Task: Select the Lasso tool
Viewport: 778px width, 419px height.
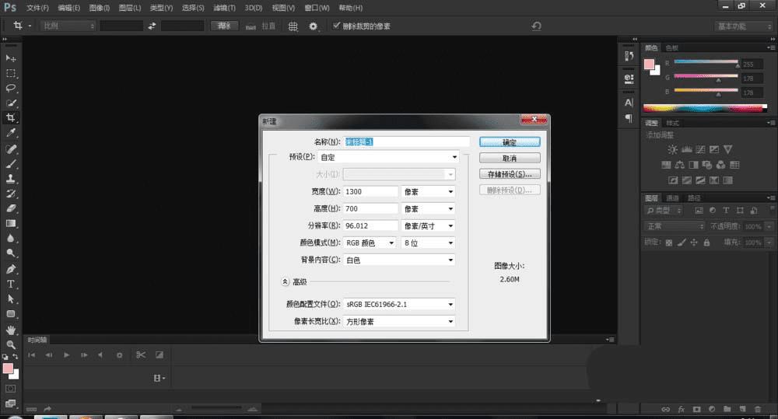Action: point(11,89)
